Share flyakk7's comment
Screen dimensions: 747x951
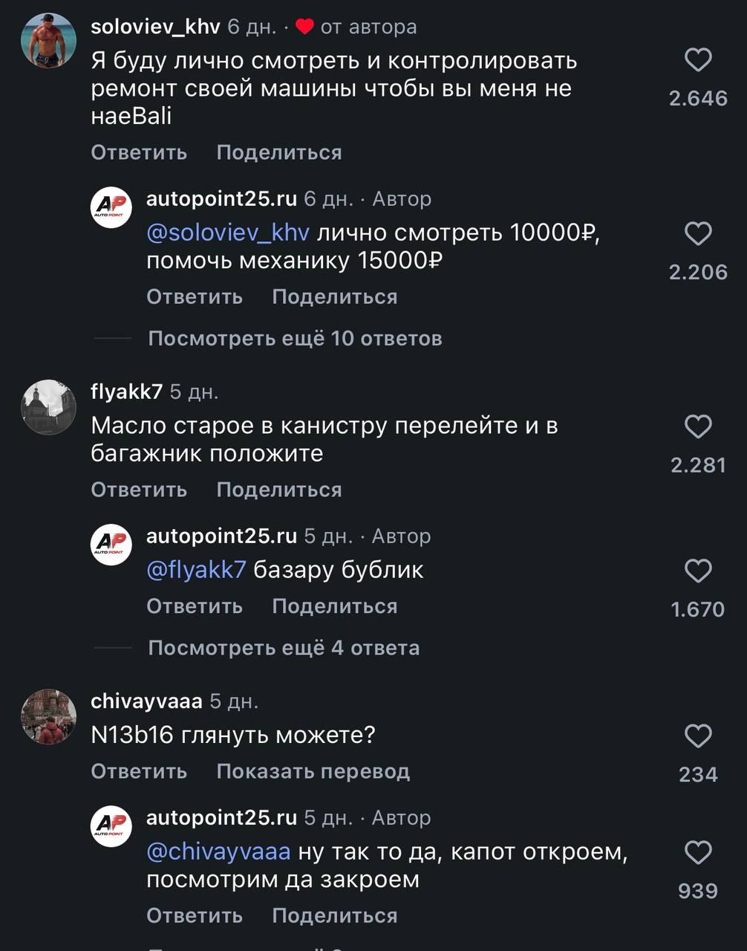tap(279, 490)
